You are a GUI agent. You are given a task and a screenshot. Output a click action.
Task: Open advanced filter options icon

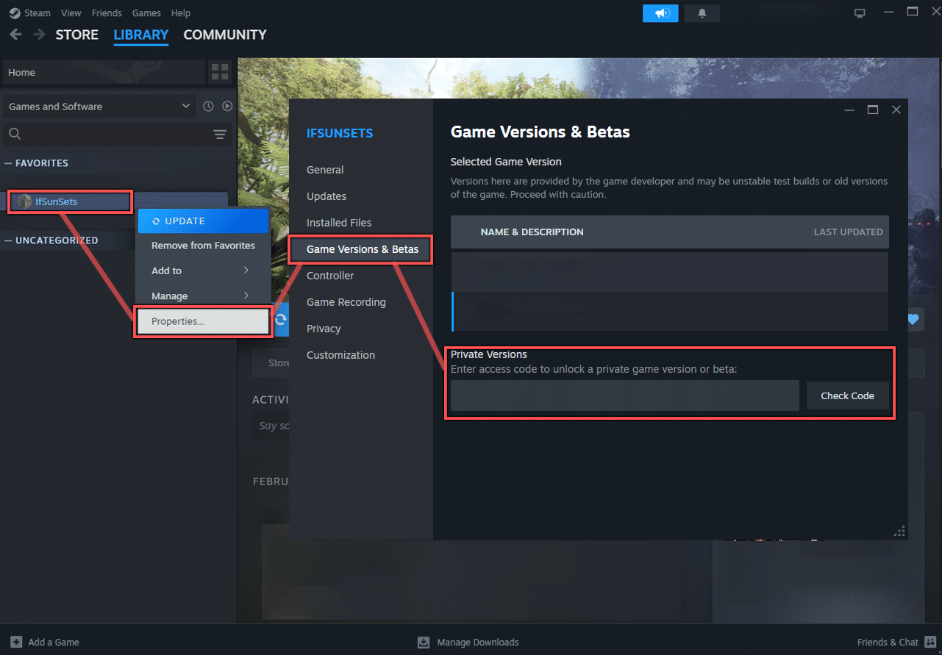coord(220,134)
